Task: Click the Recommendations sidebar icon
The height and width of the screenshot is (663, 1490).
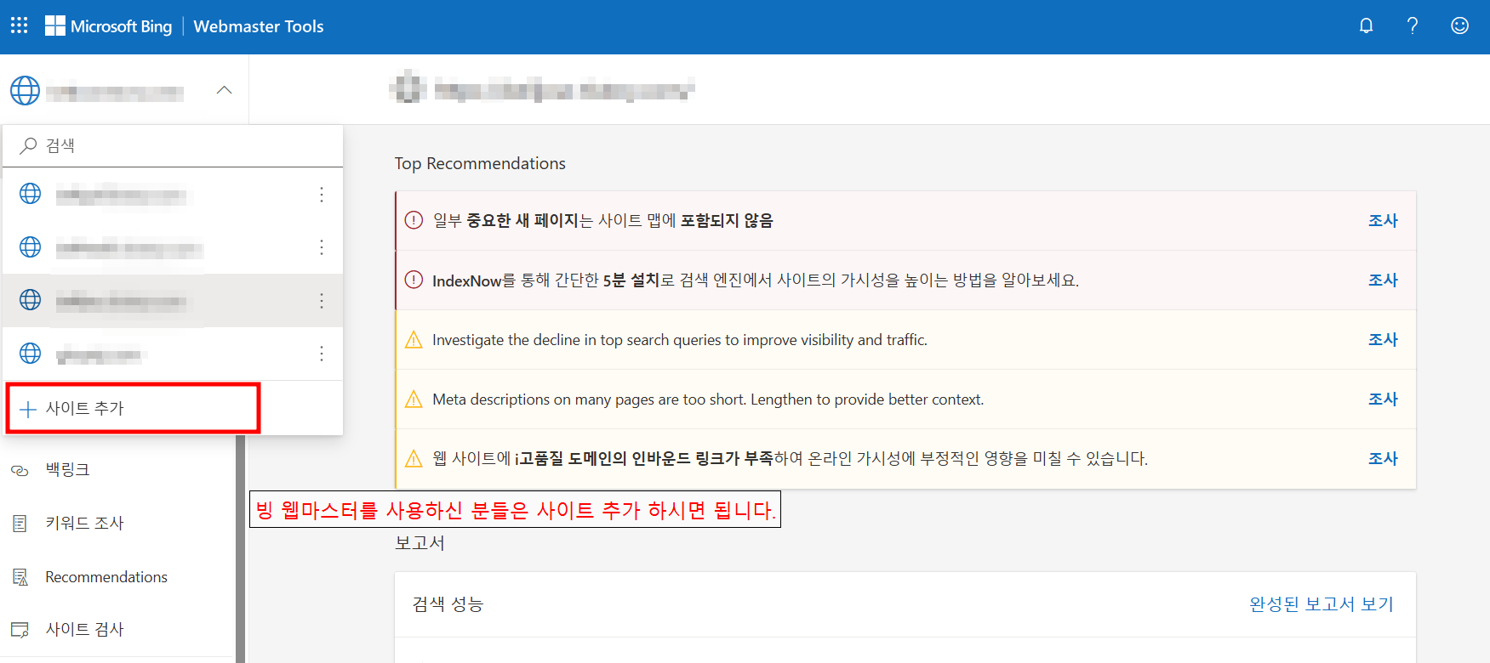Action: (x=20, y=577)
